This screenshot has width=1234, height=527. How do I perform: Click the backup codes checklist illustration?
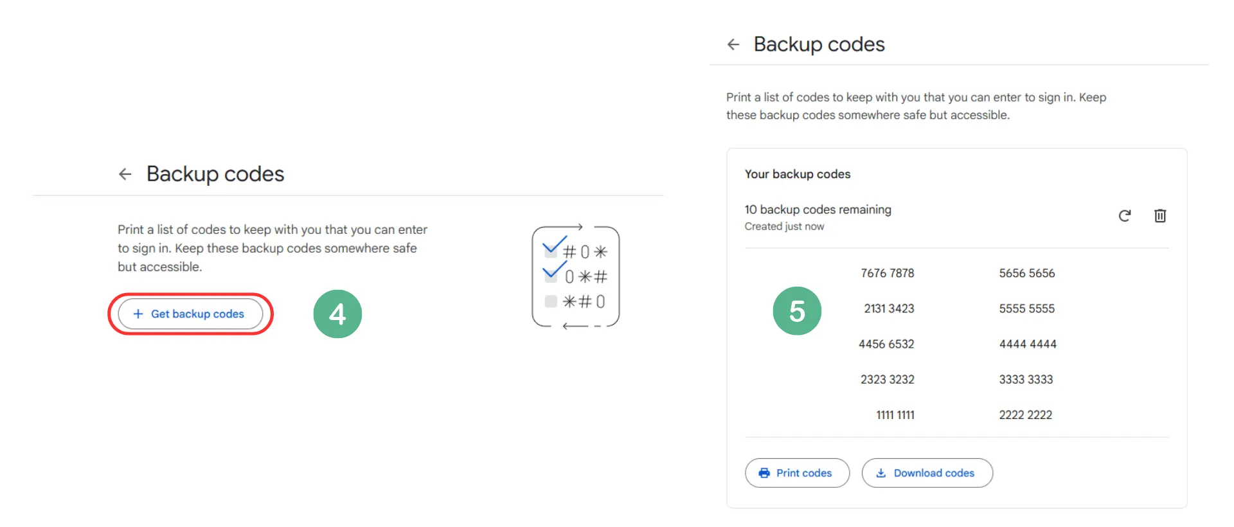pyautogui.click(x=576, y=277)
